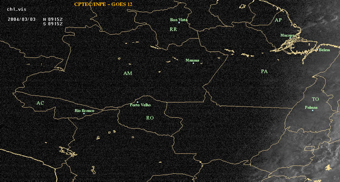
Task: Click the Belem city label
Action: tap(325, 50)
